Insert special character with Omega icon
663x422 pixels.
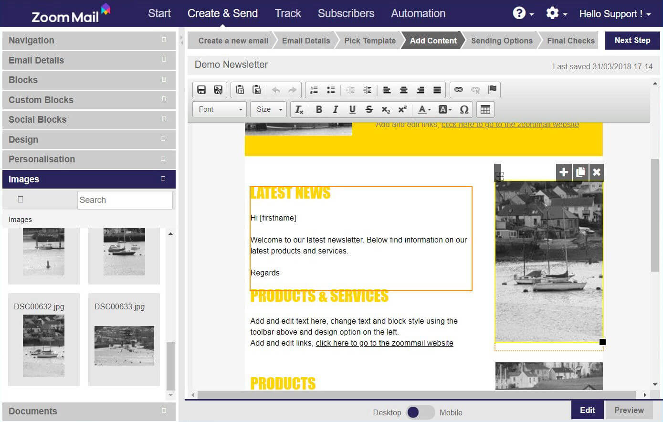pyautogui.click(x=464, y=110)
